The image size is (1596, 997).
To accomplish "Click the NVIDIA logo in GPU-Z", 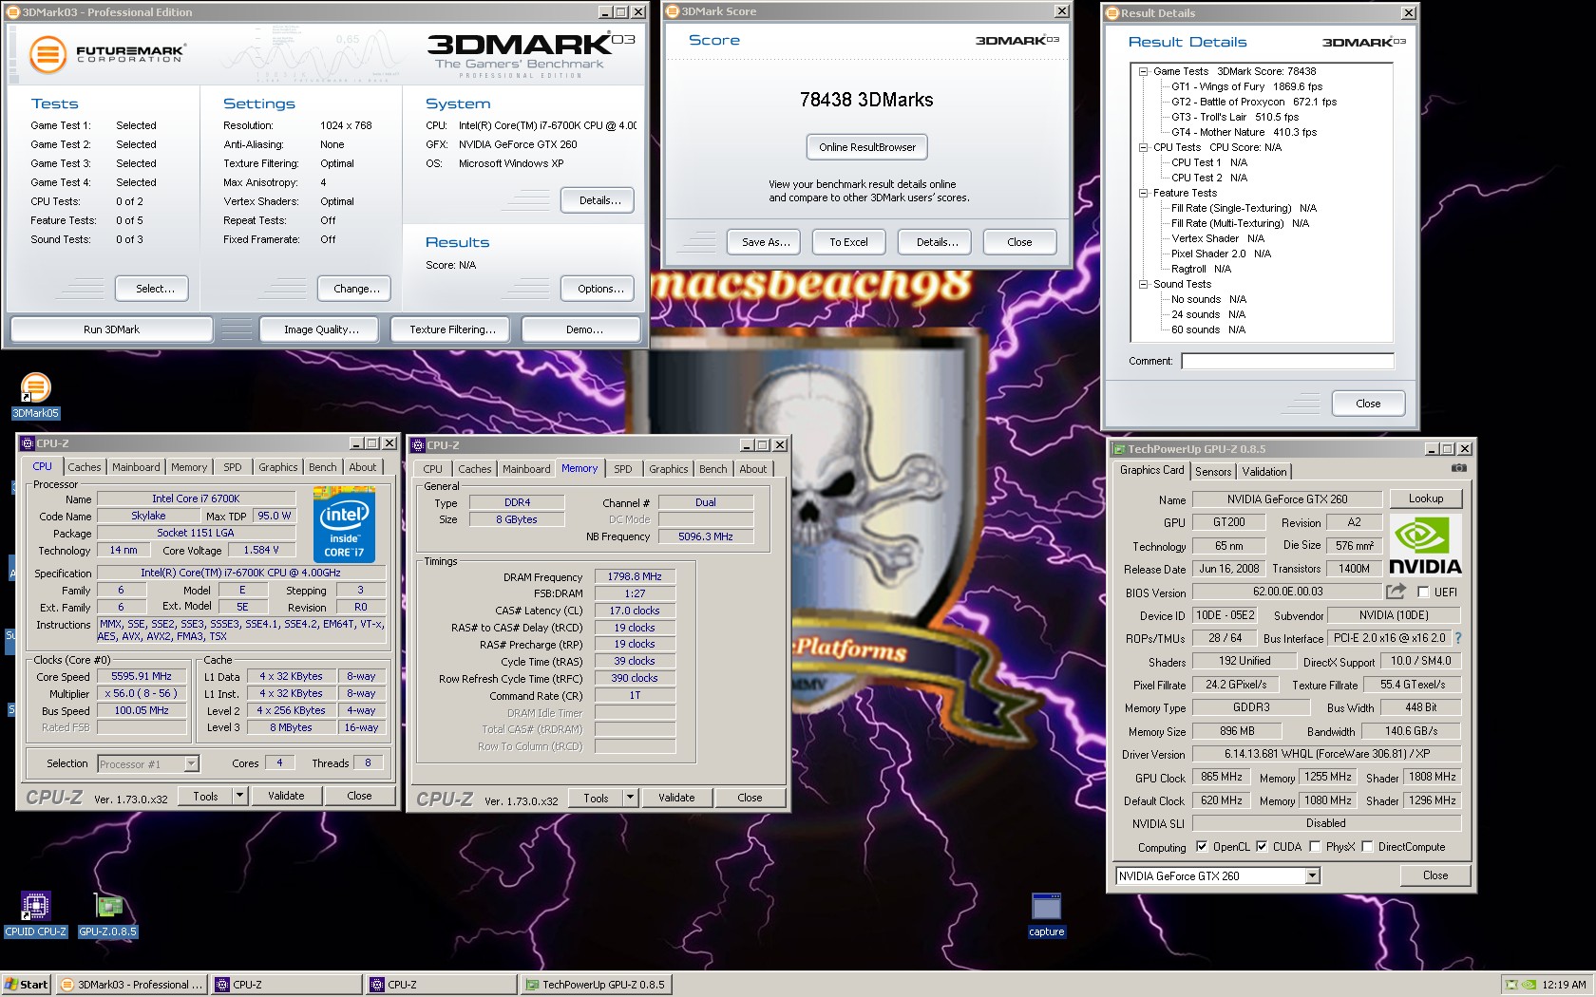I will point(1425,545).
